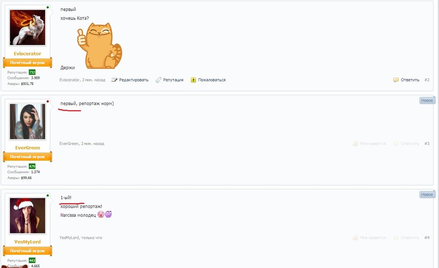This screenshot has width=439, height=268.
Task: Click the pencil Edit icon in Eviscerator's post
Action: point(114,80)
